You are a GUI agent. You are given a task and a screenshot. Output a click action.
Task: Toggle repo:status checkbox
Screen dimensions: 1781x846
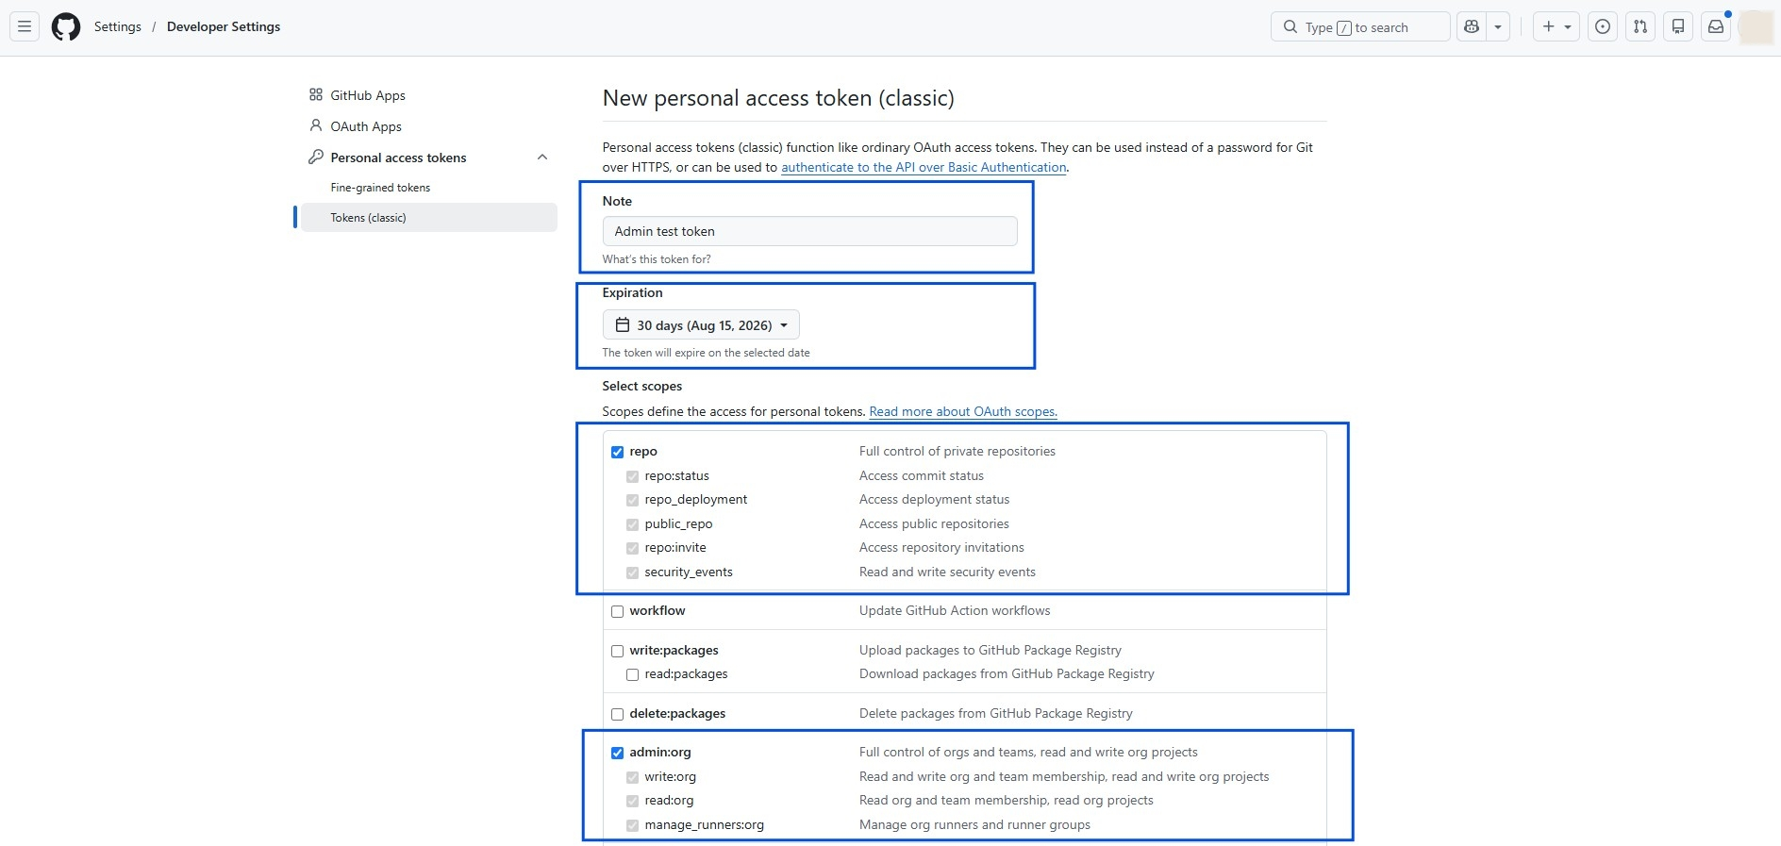632,476
